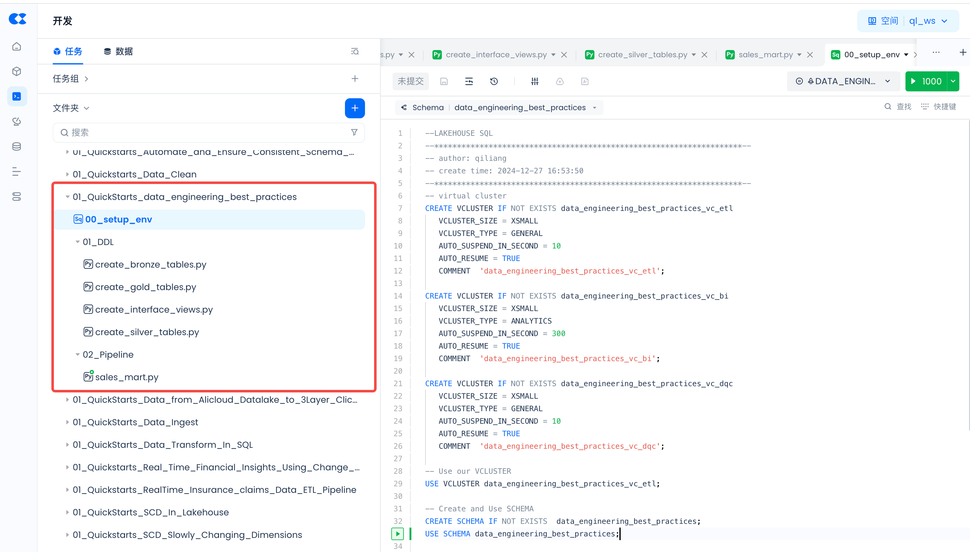Open the parameter settings sliders icon

pyautogui.click(x=534, y=81)
